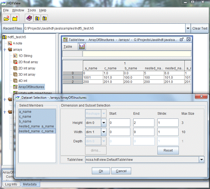The width and height of the screenshot is (210, 189).
Task: Click the Width Start input field
Action: click(x=119, y=132)
